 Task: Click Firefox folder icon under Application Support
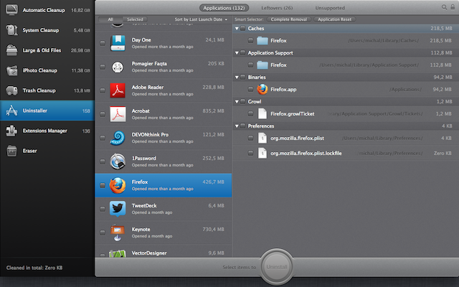click(262, 65)
